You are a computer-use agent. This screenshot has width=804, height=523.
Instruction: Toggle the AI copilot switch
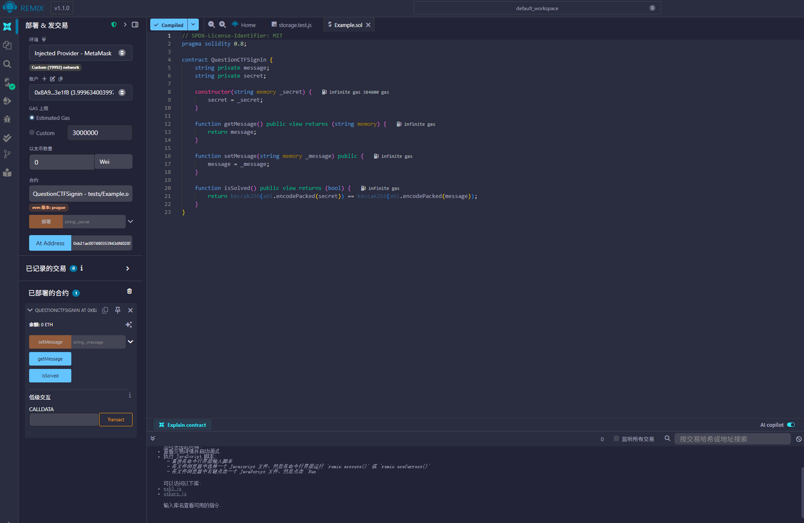click(791, 425)
